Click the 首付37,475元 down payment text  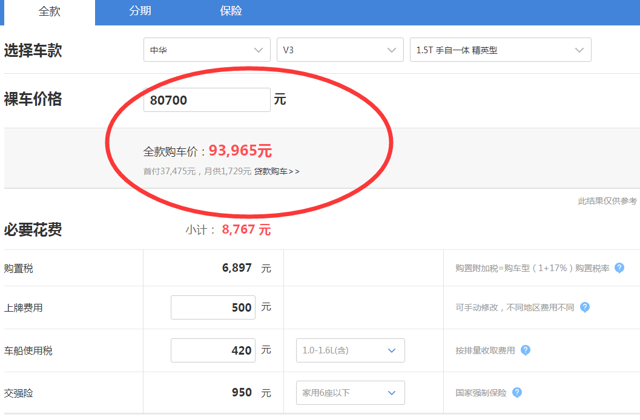click(170, 172)
